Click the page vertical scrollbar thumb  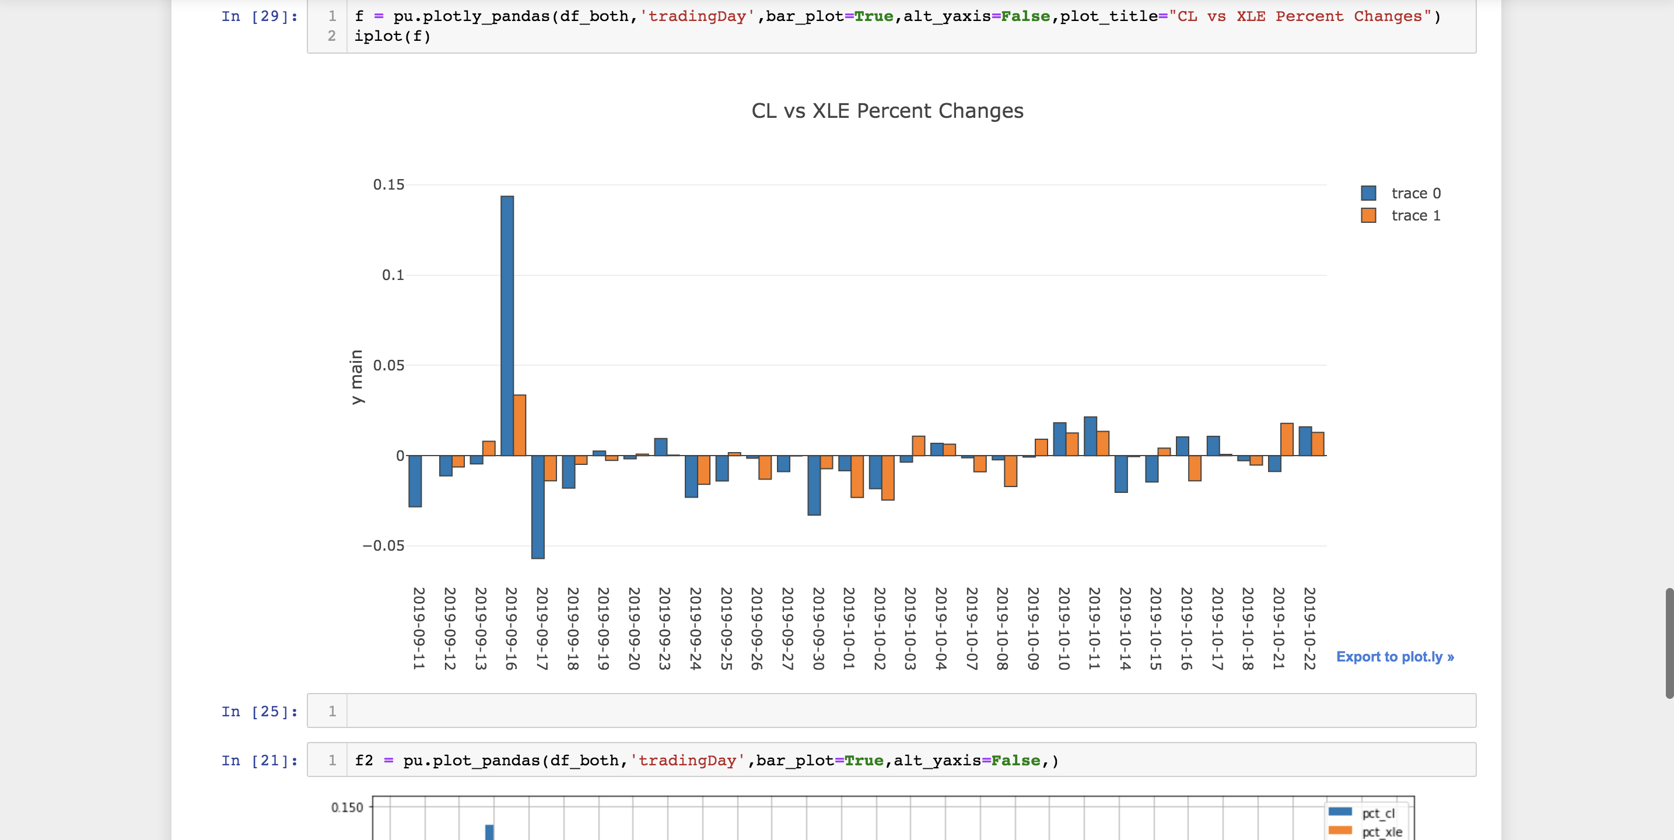(1668, 642)
